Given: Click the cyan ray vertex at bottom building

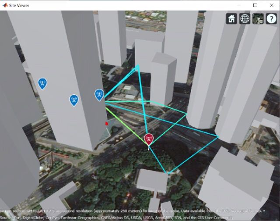Looking at the screenshot, I should (167, 173).
